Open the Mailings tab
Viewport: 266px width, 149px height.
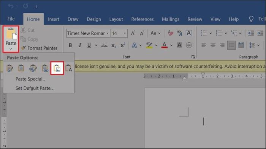coord(171,19)
